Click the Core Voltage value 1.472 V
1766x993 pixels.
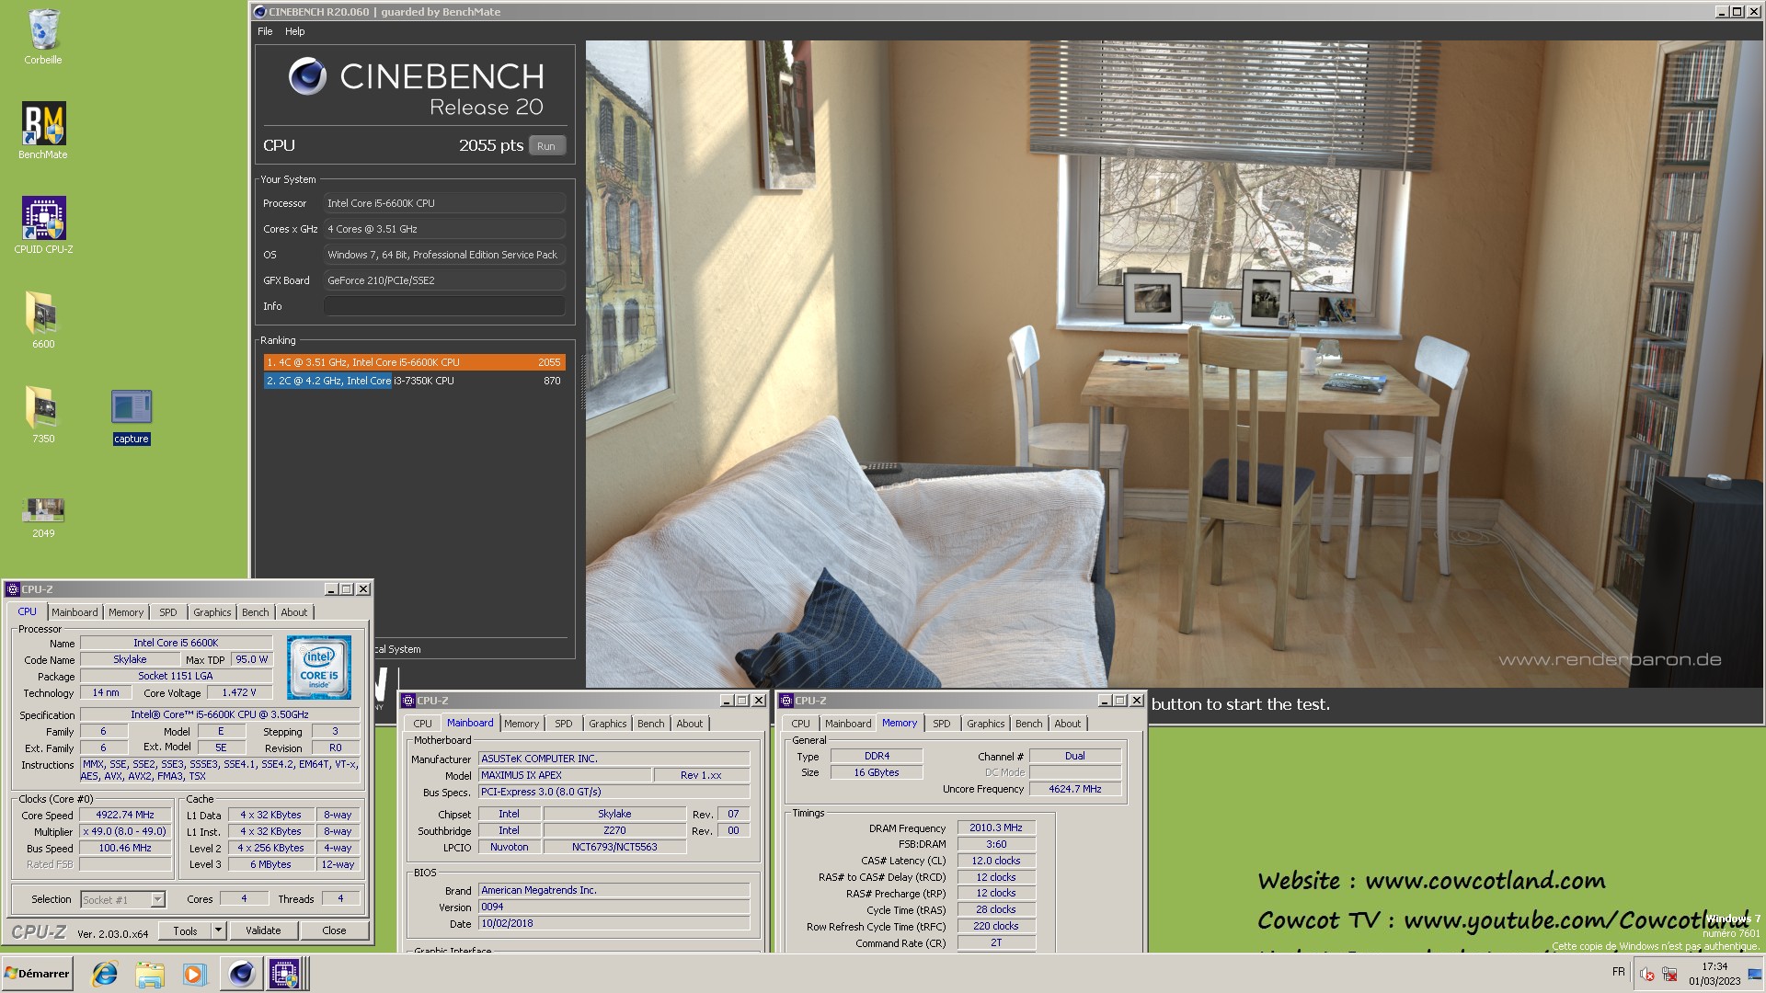(239, 693)
